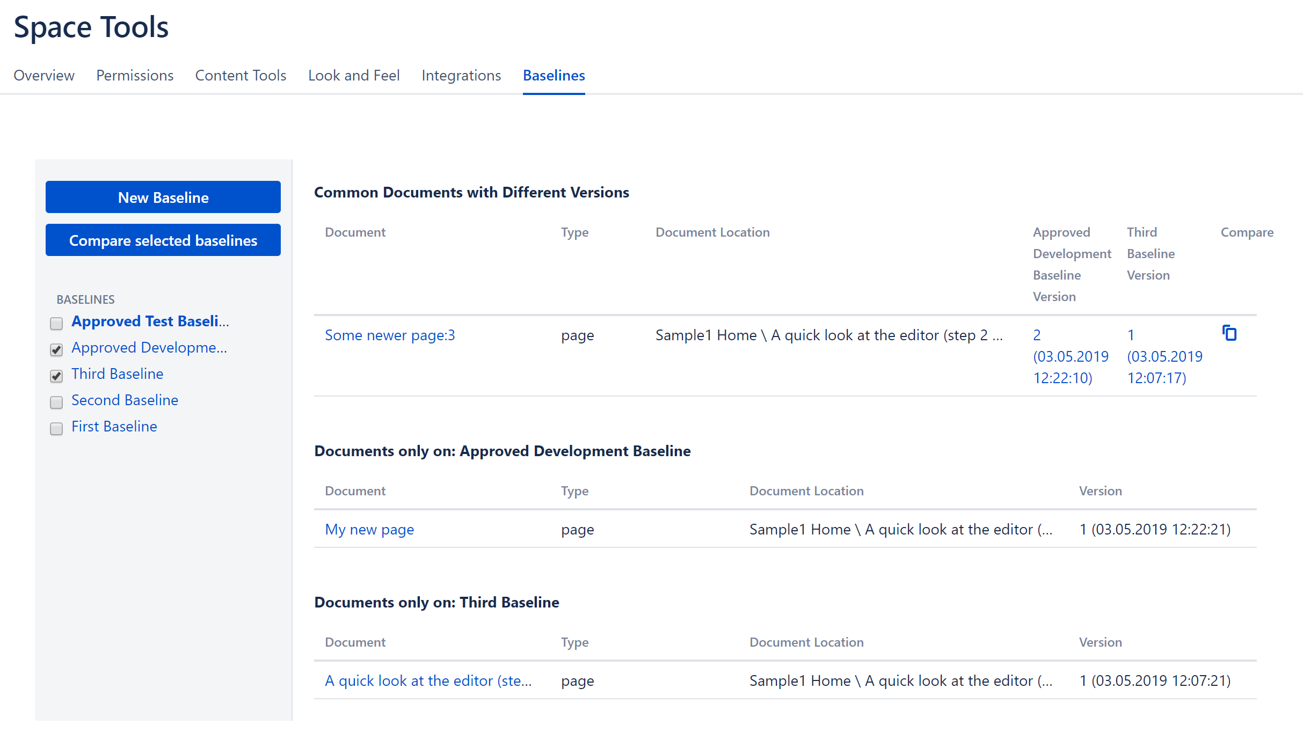Open the A quick look at the editor page
This screenshot has width=1303, height=754.
428,680
